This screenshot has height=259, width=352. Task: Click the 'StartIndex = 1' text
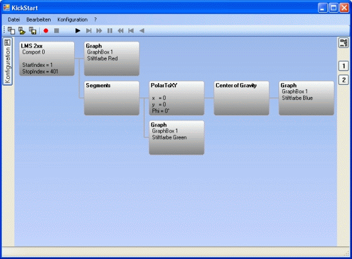(x=37, y=65)
